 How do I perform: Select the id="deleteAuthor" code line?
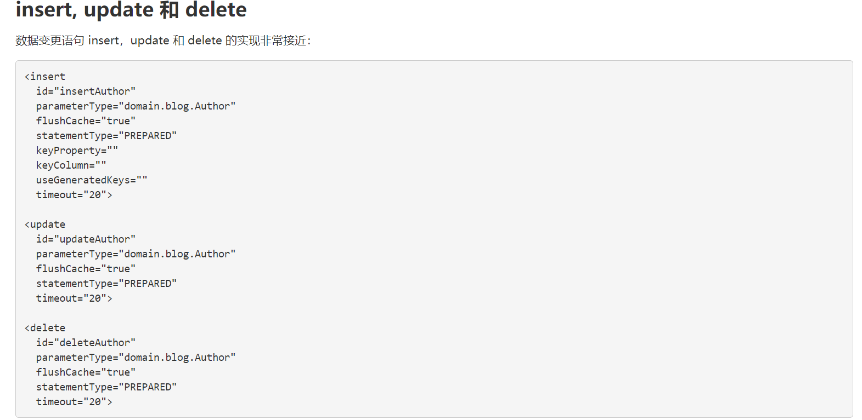click(86, 343)
